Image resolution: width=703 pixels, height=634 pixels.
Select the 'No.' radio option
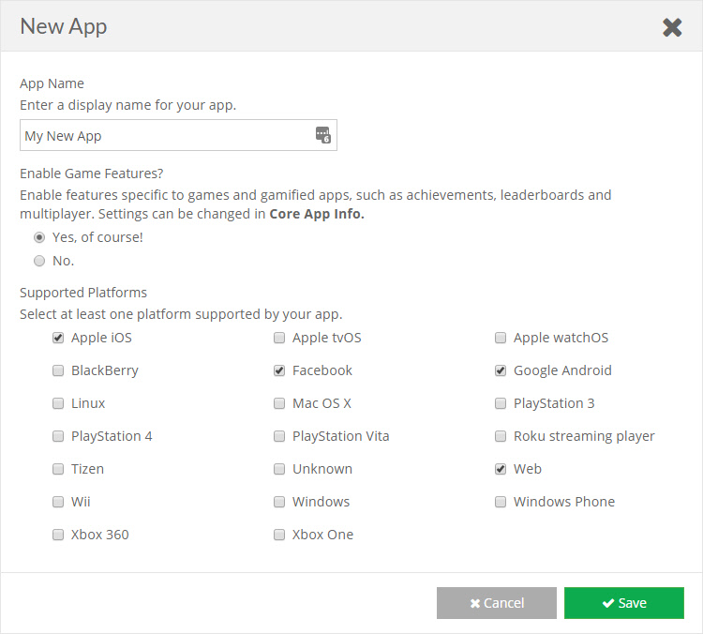click(x=39, y=261)
